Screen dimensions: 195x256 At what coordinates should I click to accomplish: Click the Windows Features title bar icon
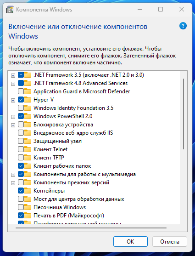10,10
